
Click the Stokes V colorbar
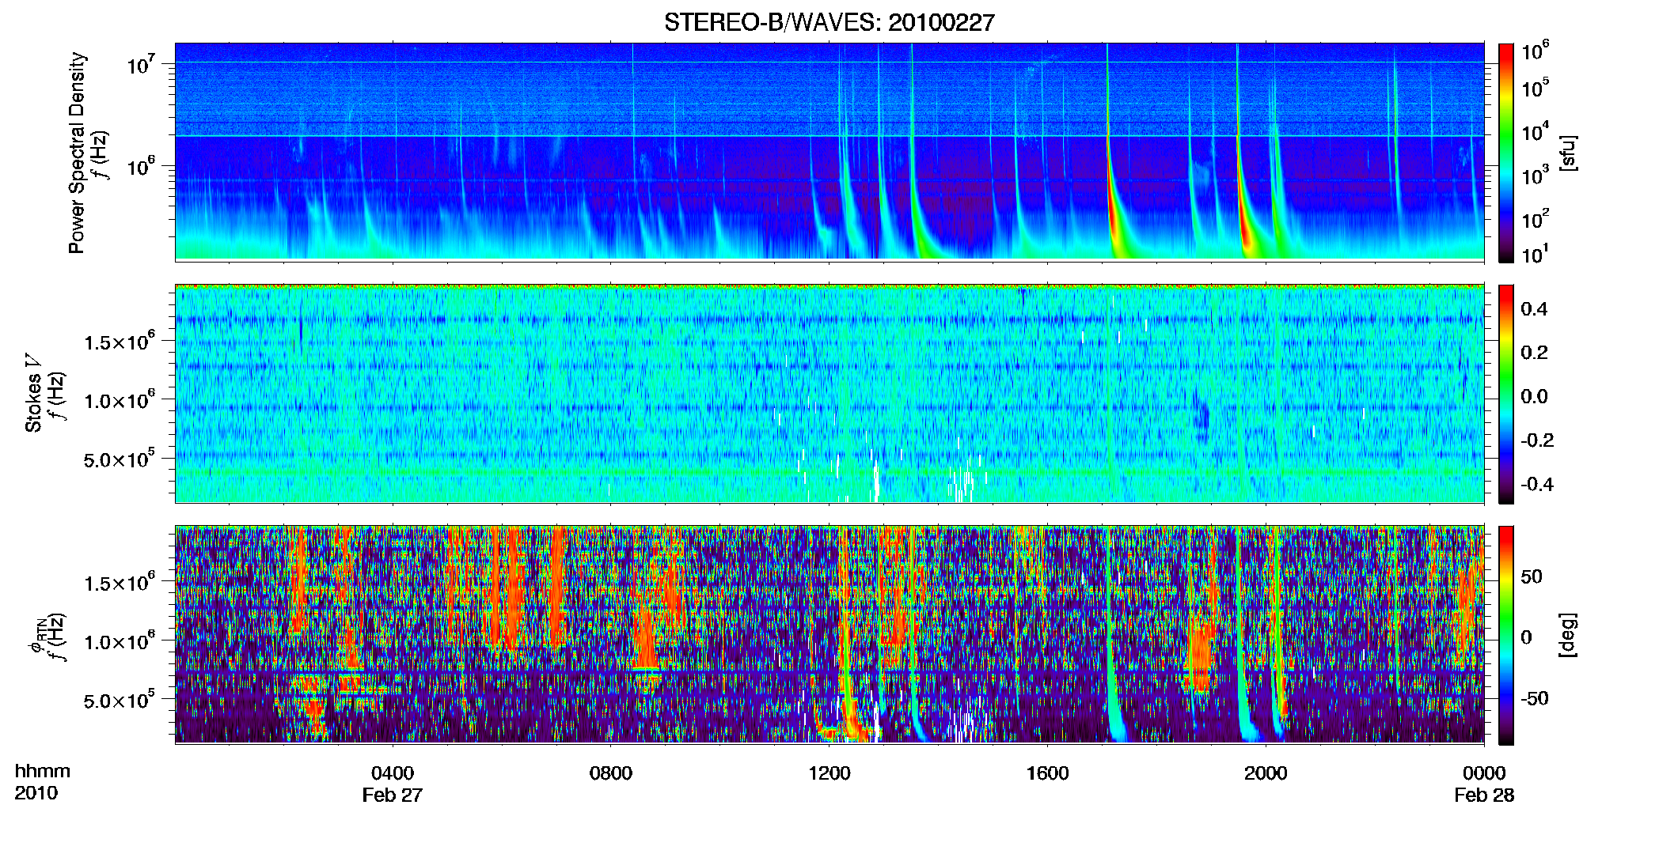(x=1506, y=394)
